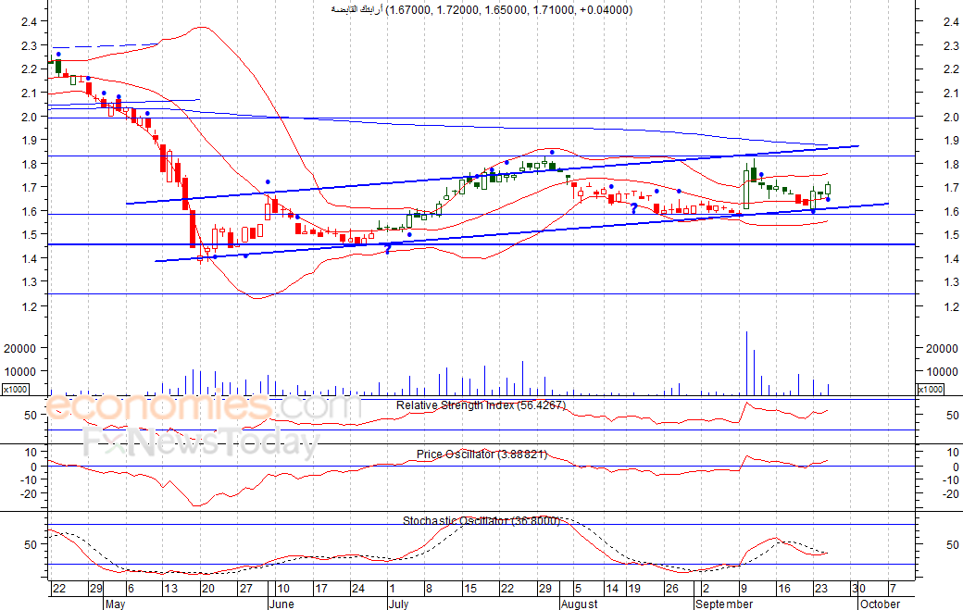The width and height of the screenshot is (963, 610).
Task: Click date label 26 in August
Action: (672, 589)
